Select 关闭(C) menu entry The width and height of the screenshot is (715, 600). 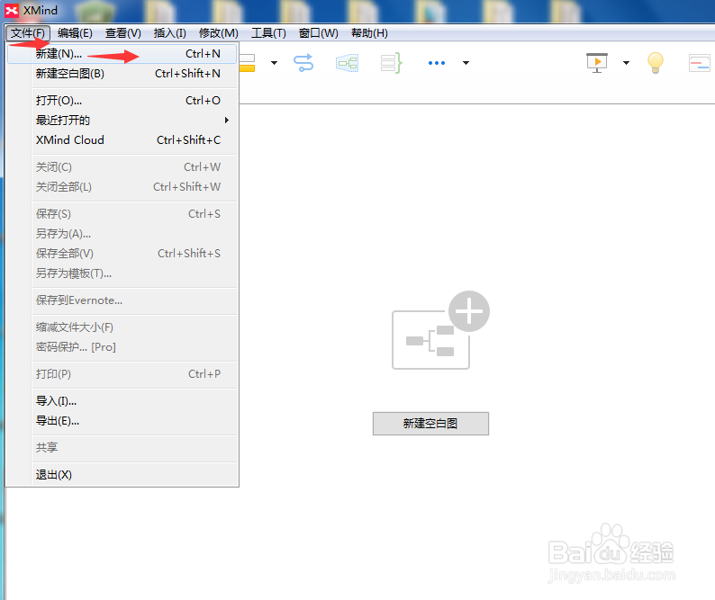coord(122,167)
